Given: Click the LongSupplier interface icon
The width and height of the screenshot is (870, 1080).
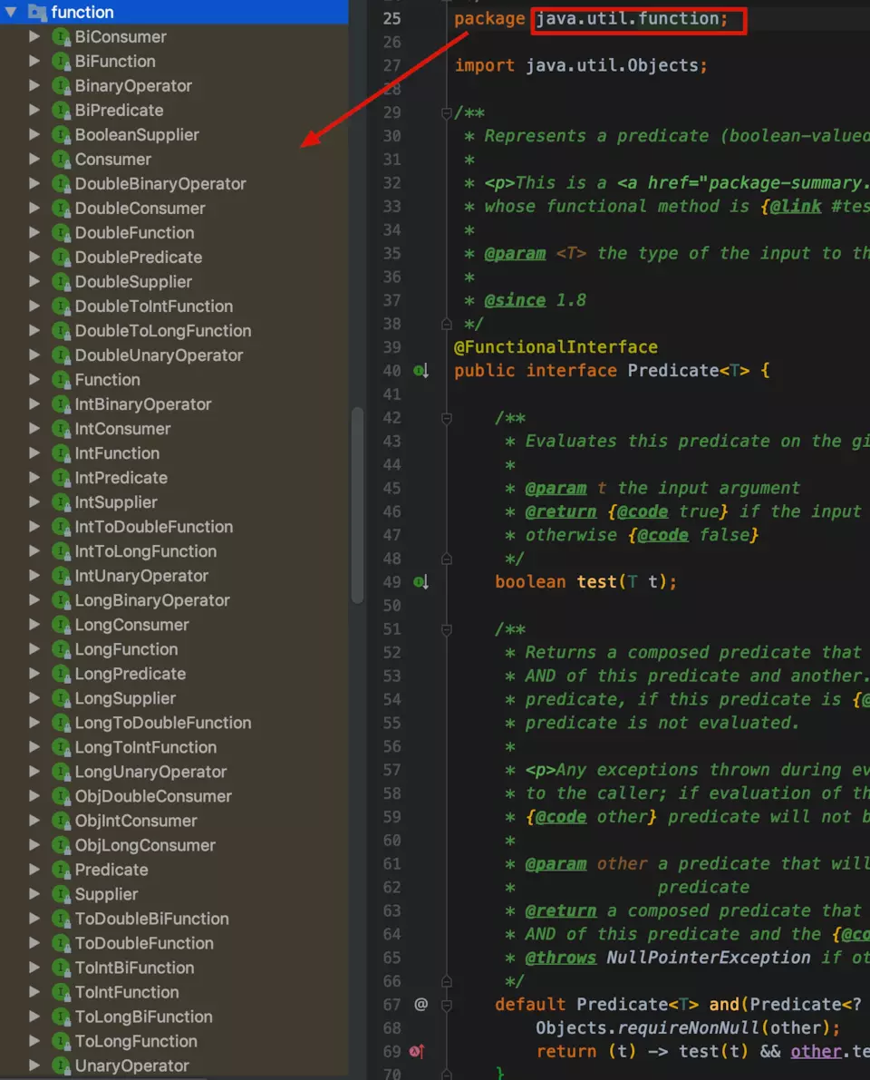Looking at the screenshot, I should click(x=62, y=697).
